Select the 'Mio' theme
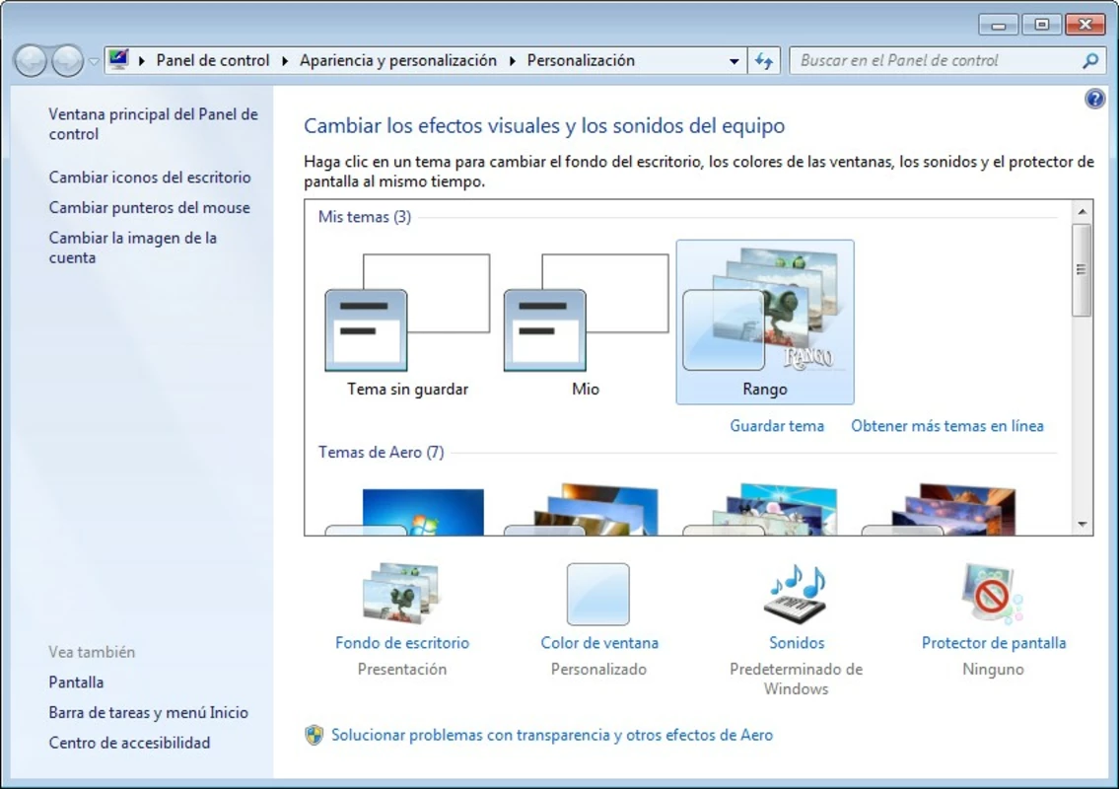Screen dimensions: 1119x789 [586, 323]
